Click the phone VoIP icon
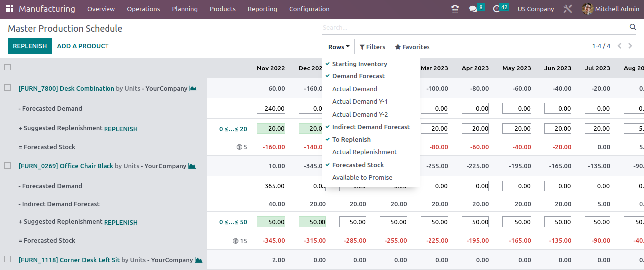 tap(455, 9)
